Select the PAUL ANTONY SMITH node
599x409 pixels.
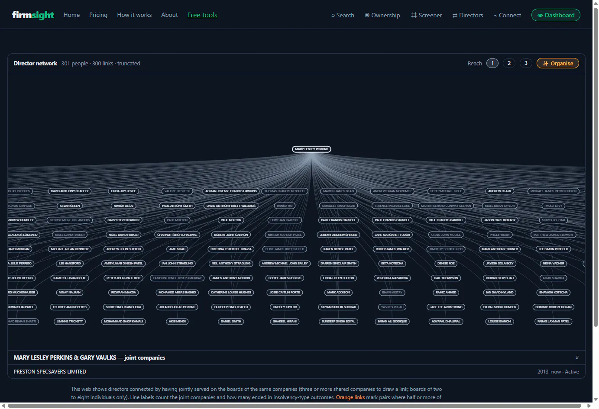[177, 206]
